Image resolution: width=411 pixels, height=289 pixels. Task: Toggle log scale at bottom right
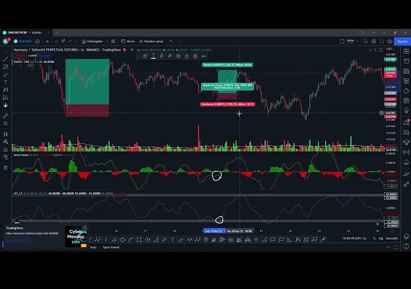point(381,238)
